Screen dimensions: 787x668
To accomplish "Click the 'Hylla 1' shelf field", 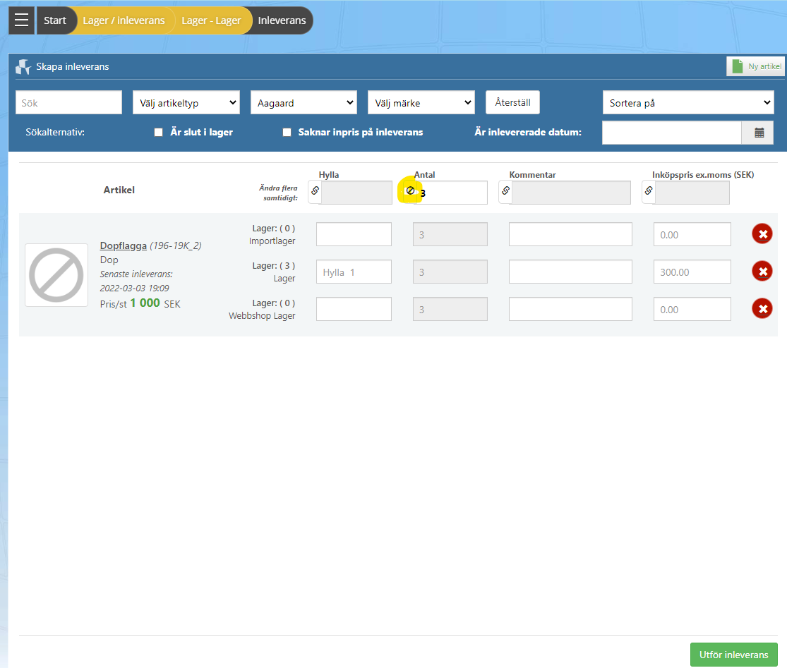I will pyautogui.click(x=354, y=272).
